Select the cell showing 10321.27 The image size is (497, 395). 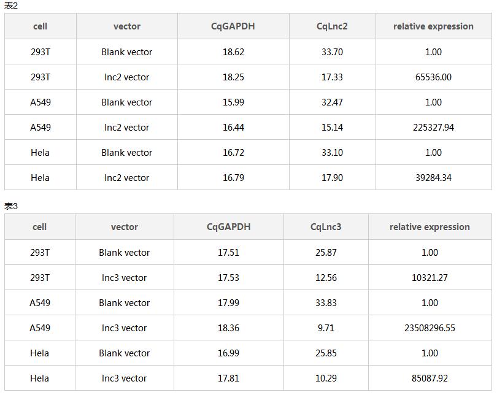(x=430, y=278)
